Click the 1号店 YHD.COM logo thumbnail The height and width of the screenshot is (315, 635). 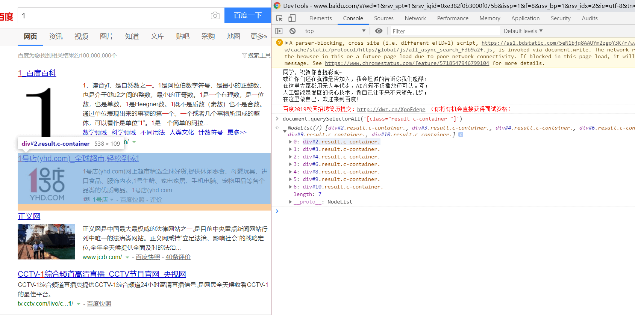(47, 184)
